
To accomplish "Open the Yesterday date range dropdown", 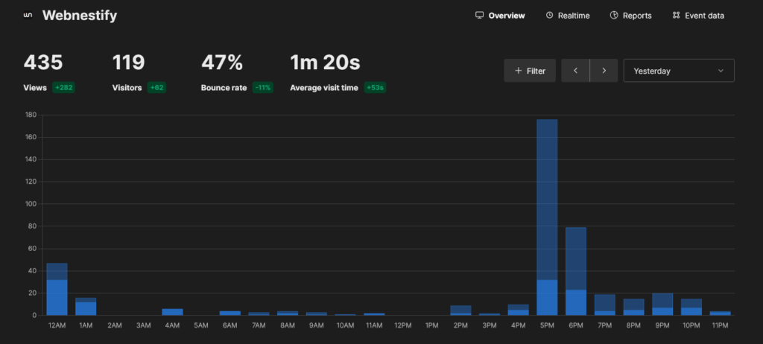I will [x=678, y=71].
